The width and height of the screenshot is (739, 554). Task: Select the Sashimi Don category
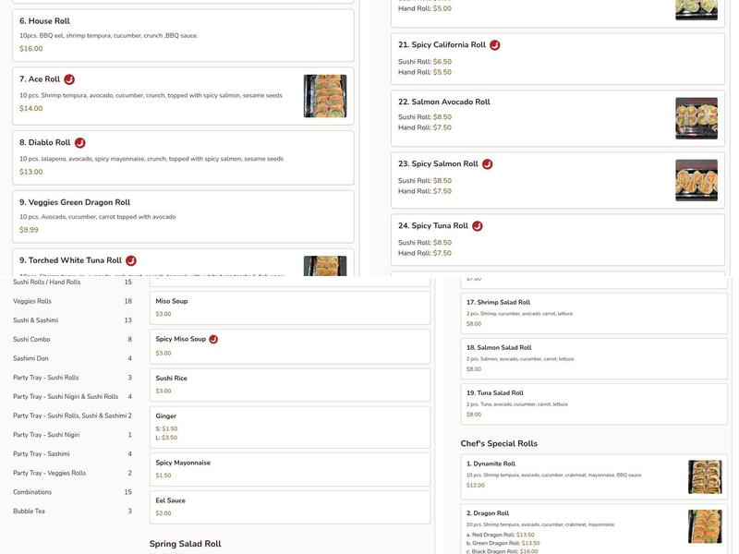coord(30,358)
